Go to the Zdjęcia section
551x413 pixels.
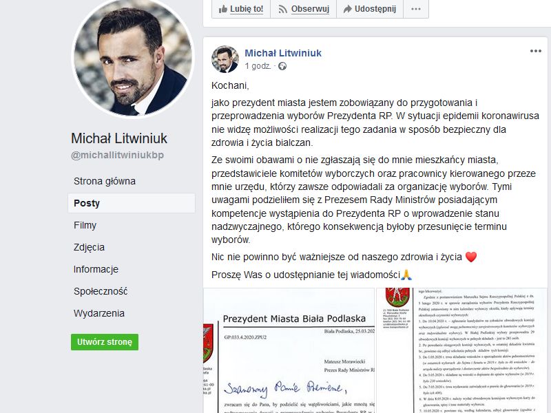pos(89,247)
